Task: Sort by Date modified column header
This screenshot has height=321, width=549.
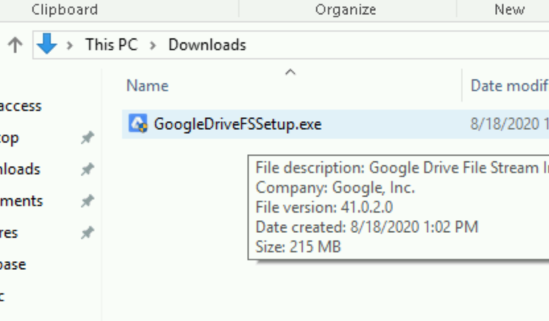Action: tap(509, 86)
